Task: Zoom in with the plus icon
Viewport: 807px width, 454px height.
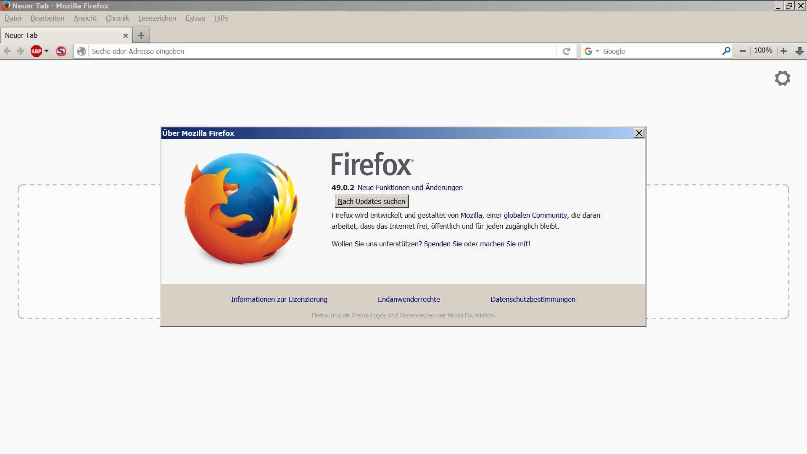Action: pos(783,51)
